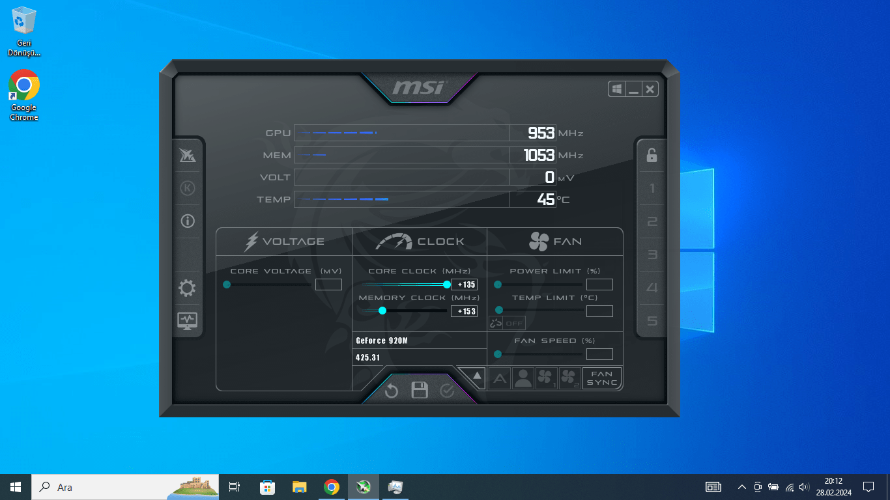The image size is (890, 500).
Task: Toggle the user-defined fan curve button
Action: click(523, 378)
